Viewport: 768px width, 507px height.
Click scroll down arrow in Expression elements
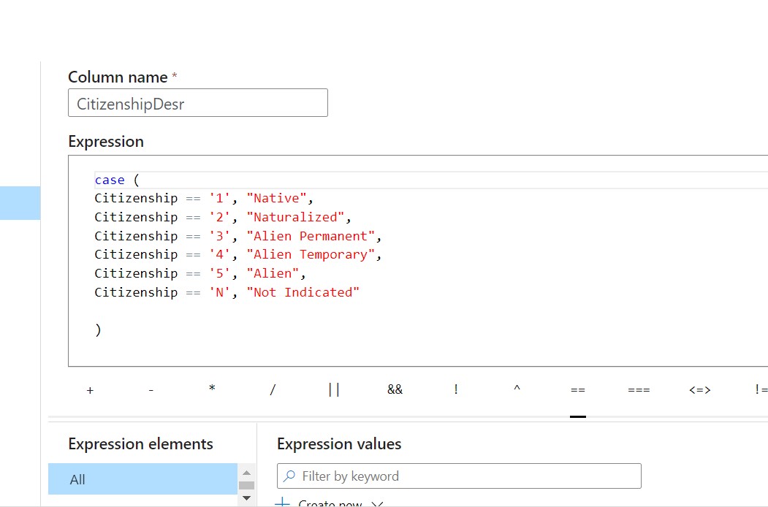click(246, 498)
